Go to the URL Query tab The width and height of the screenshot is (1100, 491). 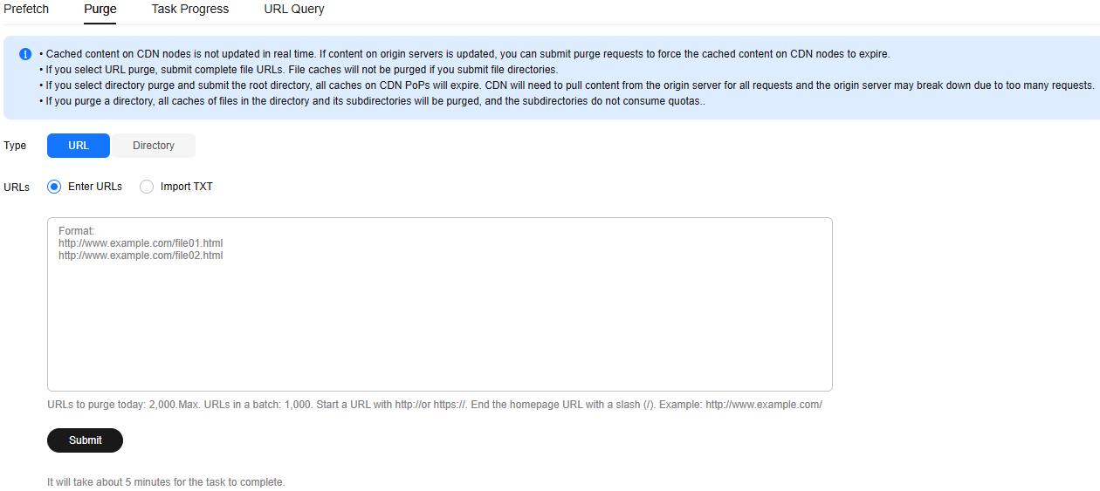294,9
